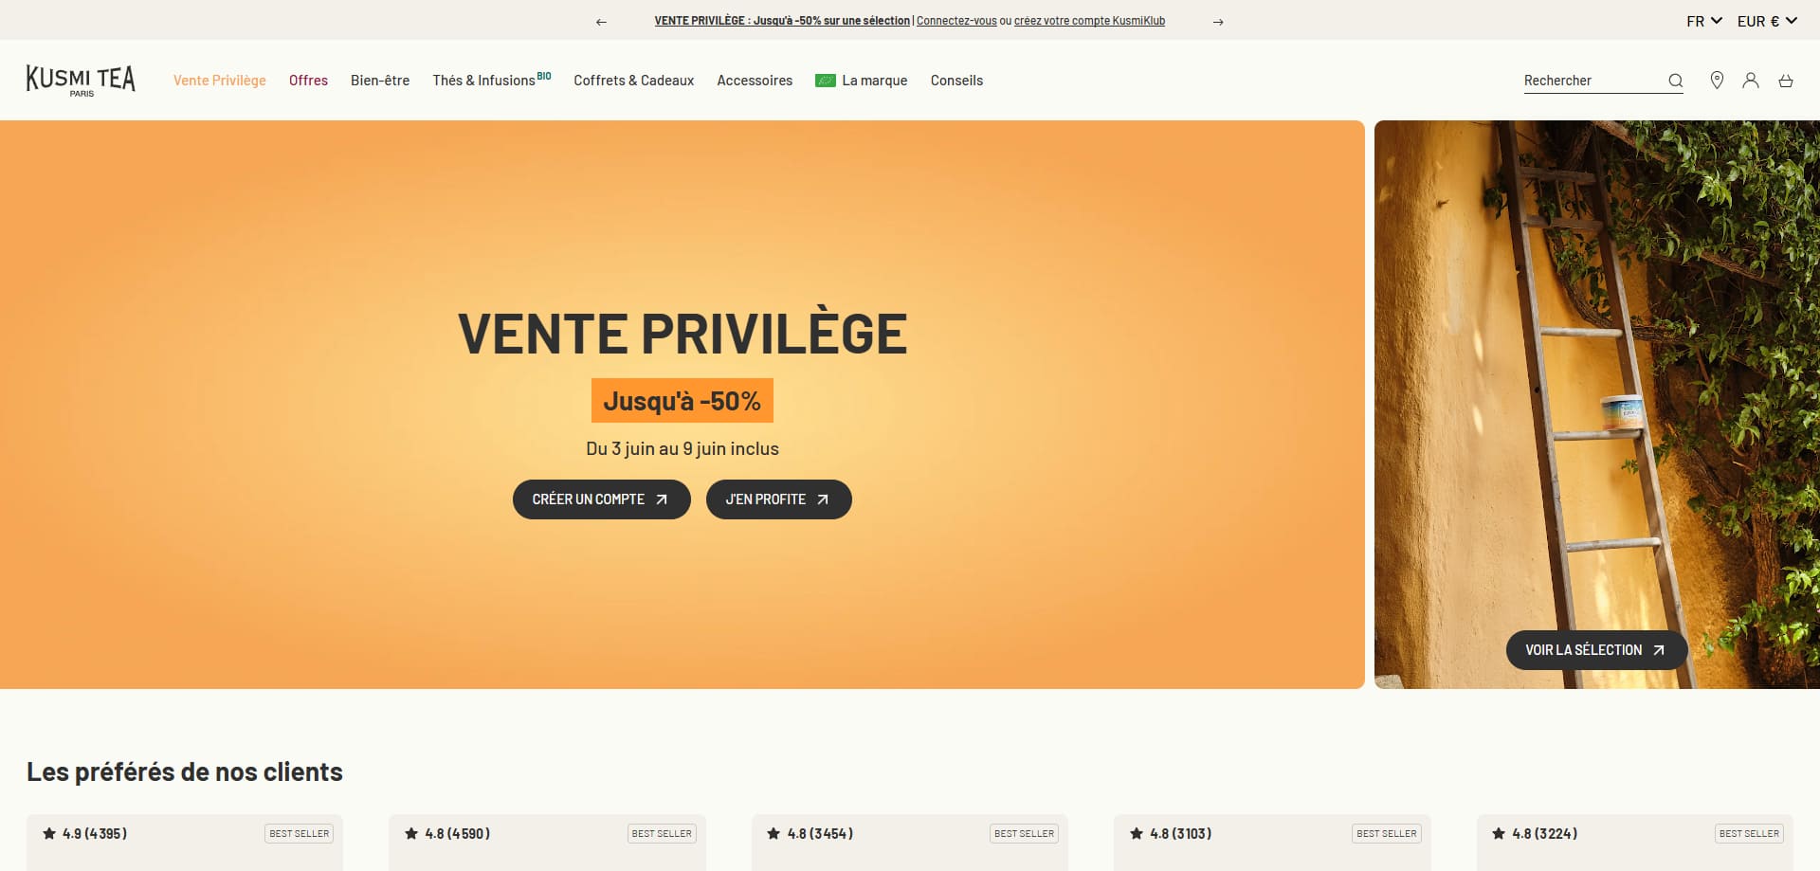
Task: Click the VENTE PRIVILÈGE hero heading
Action: (x=682, y=334)
